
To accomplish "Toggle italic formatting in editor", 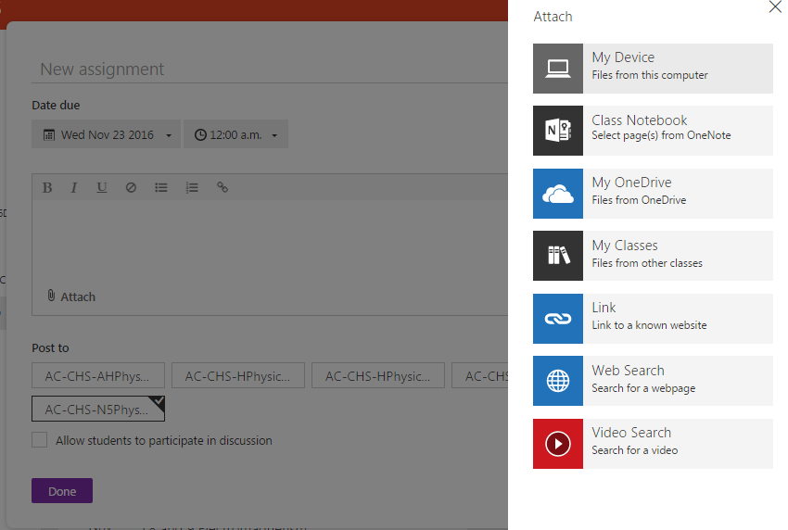I will tap(74, 187).
